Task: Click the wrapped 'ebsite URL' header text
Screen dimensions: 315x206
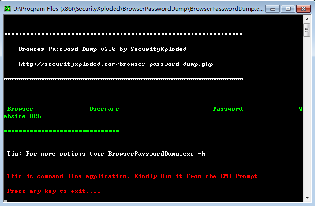Action: (22, 116)
